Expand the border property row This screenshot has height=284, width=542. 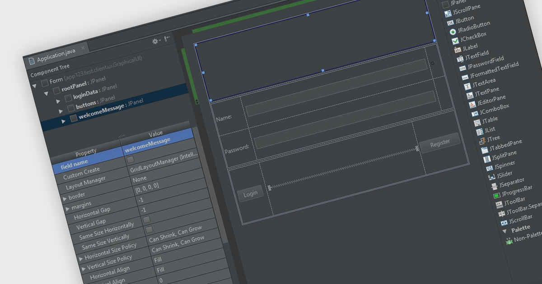coord(65,198)
